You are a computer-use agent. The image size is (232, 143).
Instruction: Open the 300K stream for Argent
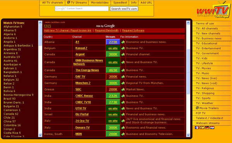113,54
